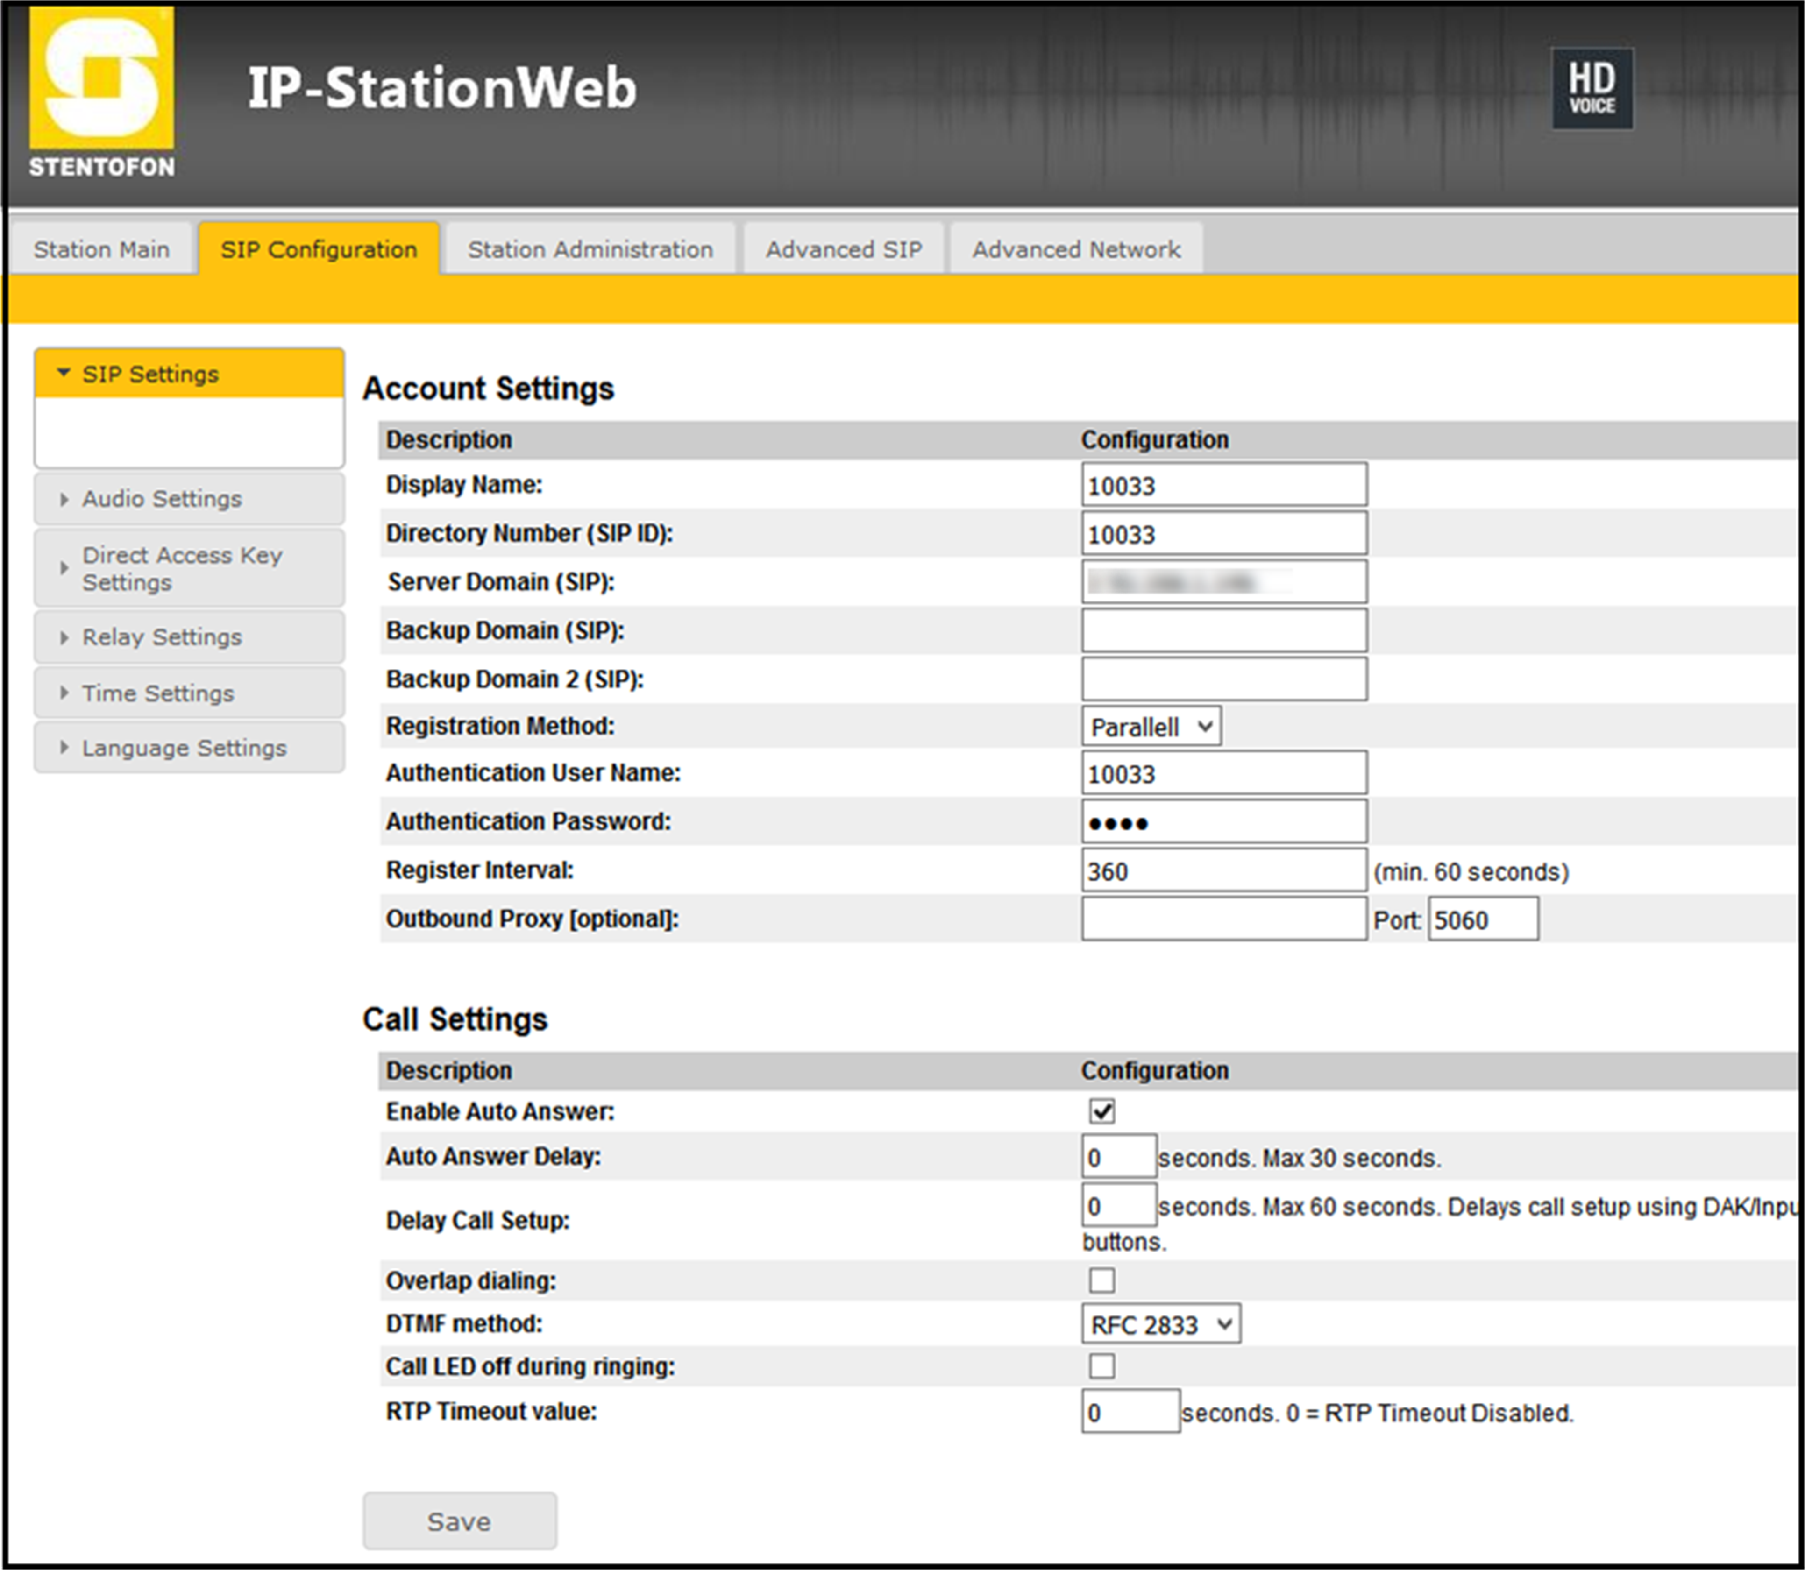
Task: Click the Display Name input field
Action: [1223, 485]
